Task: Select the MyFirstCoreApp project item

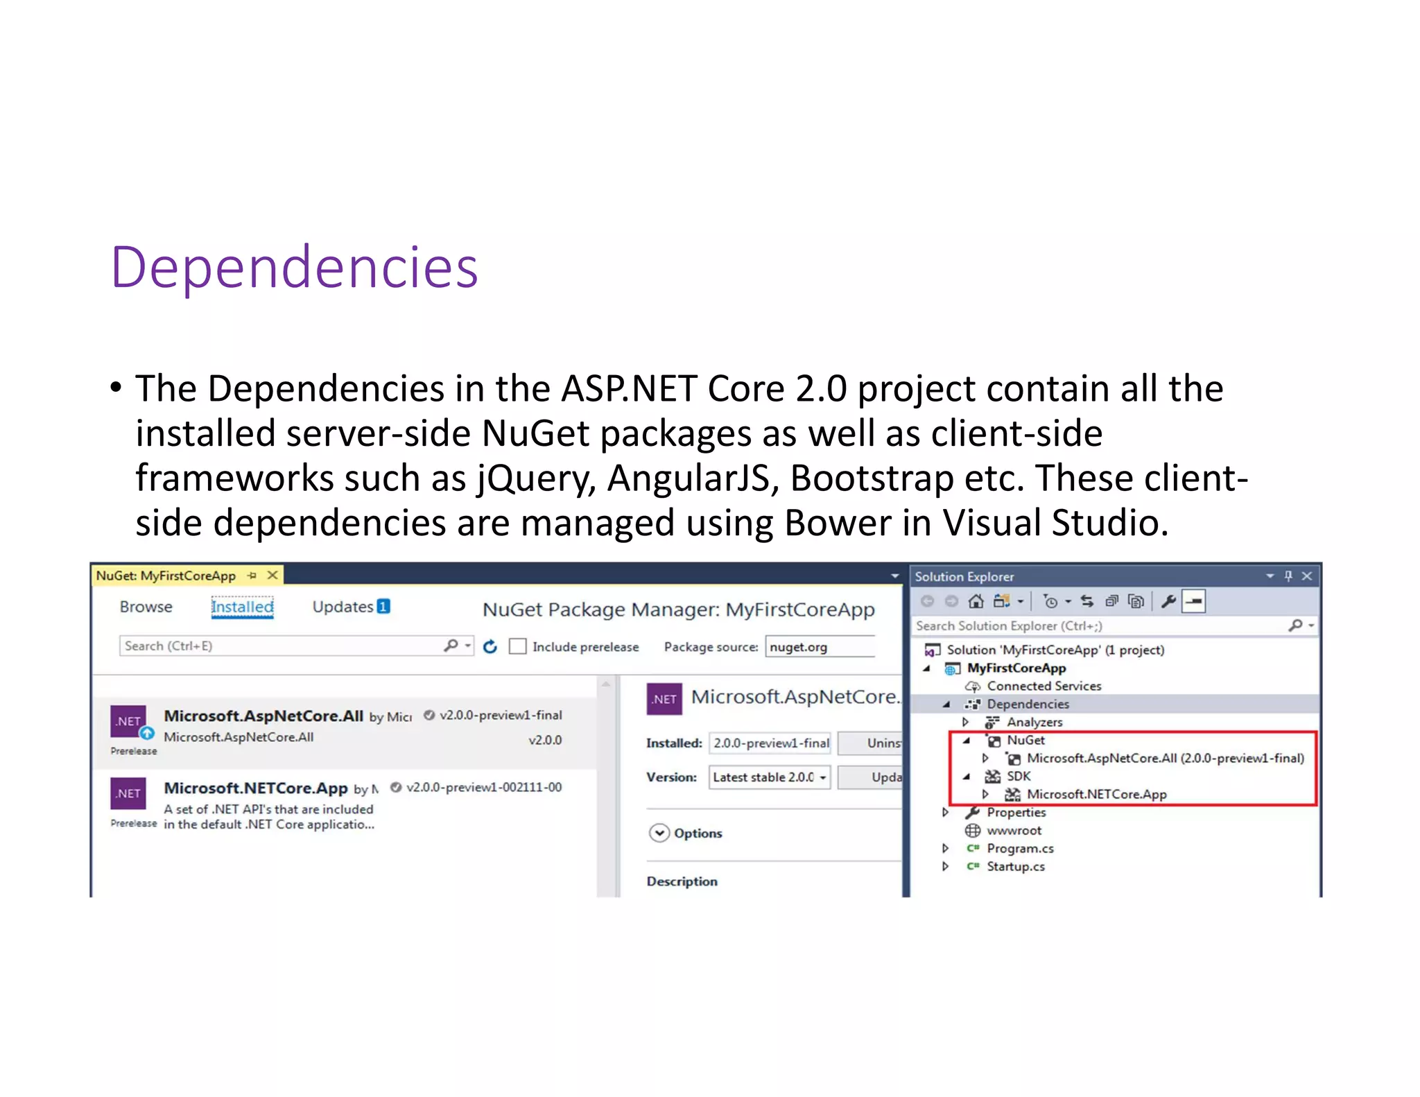Action: pyautogui.click(x=1016, y=668)
